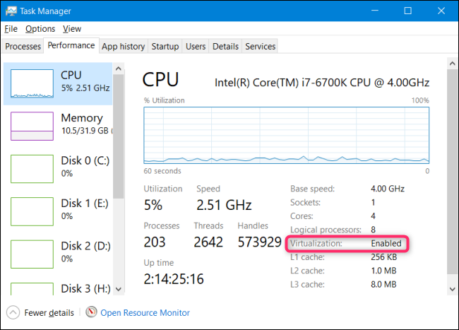Collapse view with Fewer details chevron
The image size is (459, 330).
[13, 312]
